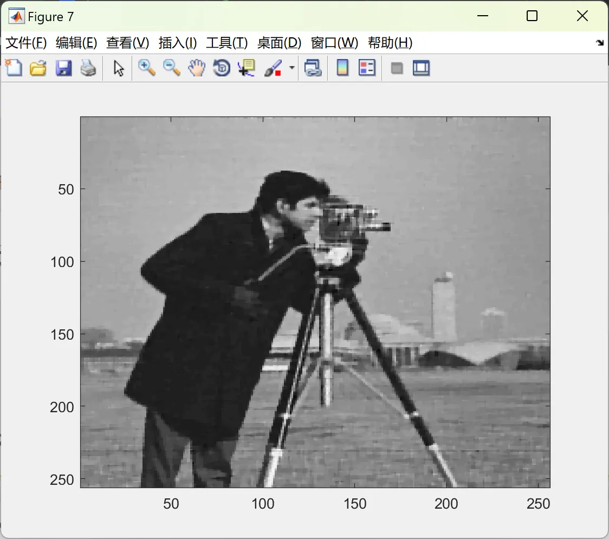
Task: Save the figure with the floppy disk icon
Action: [x=64, y=68]
